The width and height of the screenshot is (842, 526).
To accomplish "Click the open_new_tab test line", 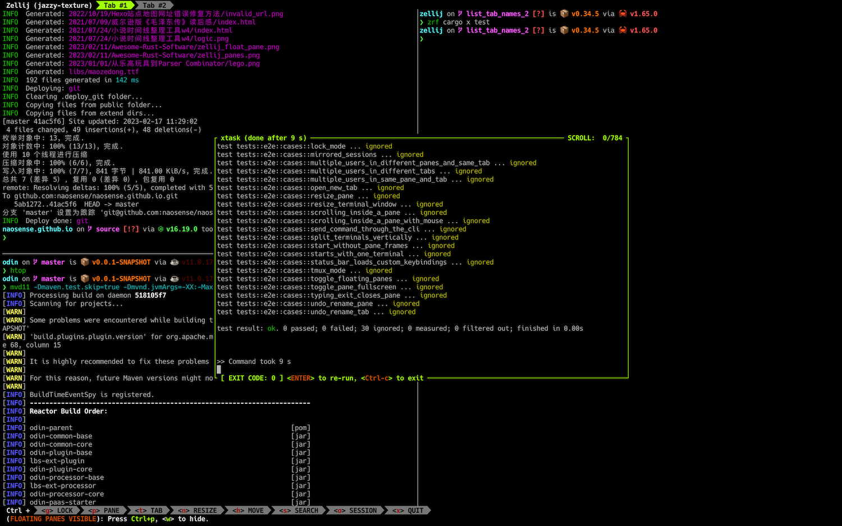I will pyautogui.click(x=310, y=188).
